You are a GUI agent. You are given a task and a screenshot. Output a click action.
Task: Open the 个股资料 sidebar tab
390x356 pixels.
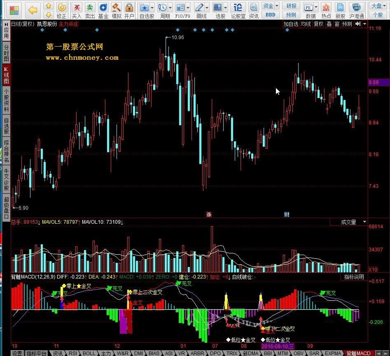click(6, 100)
